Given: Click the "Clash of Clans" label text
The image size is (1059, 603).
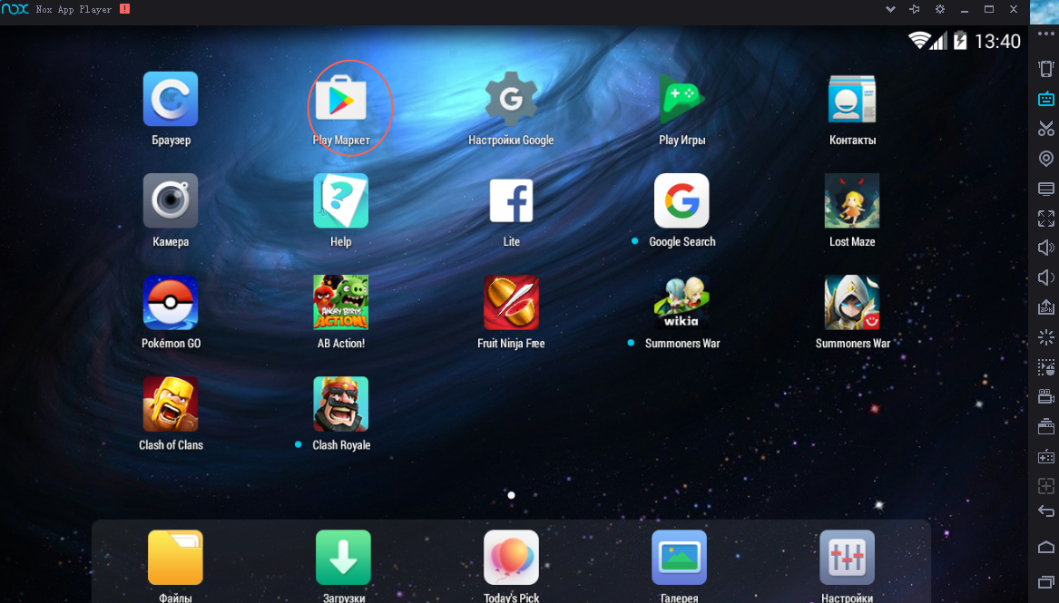Looking at the screenshot, I should (x=171, y=445).
